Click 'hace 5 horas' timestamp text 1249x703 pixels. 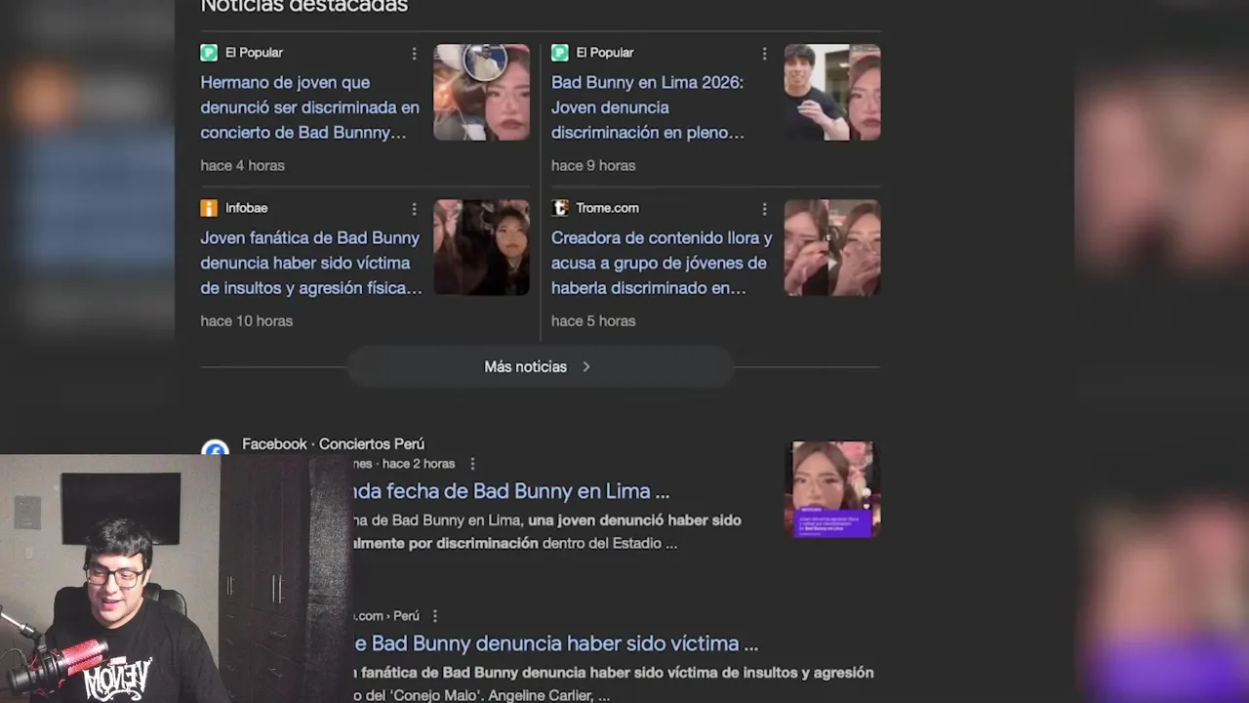[593, 321]
